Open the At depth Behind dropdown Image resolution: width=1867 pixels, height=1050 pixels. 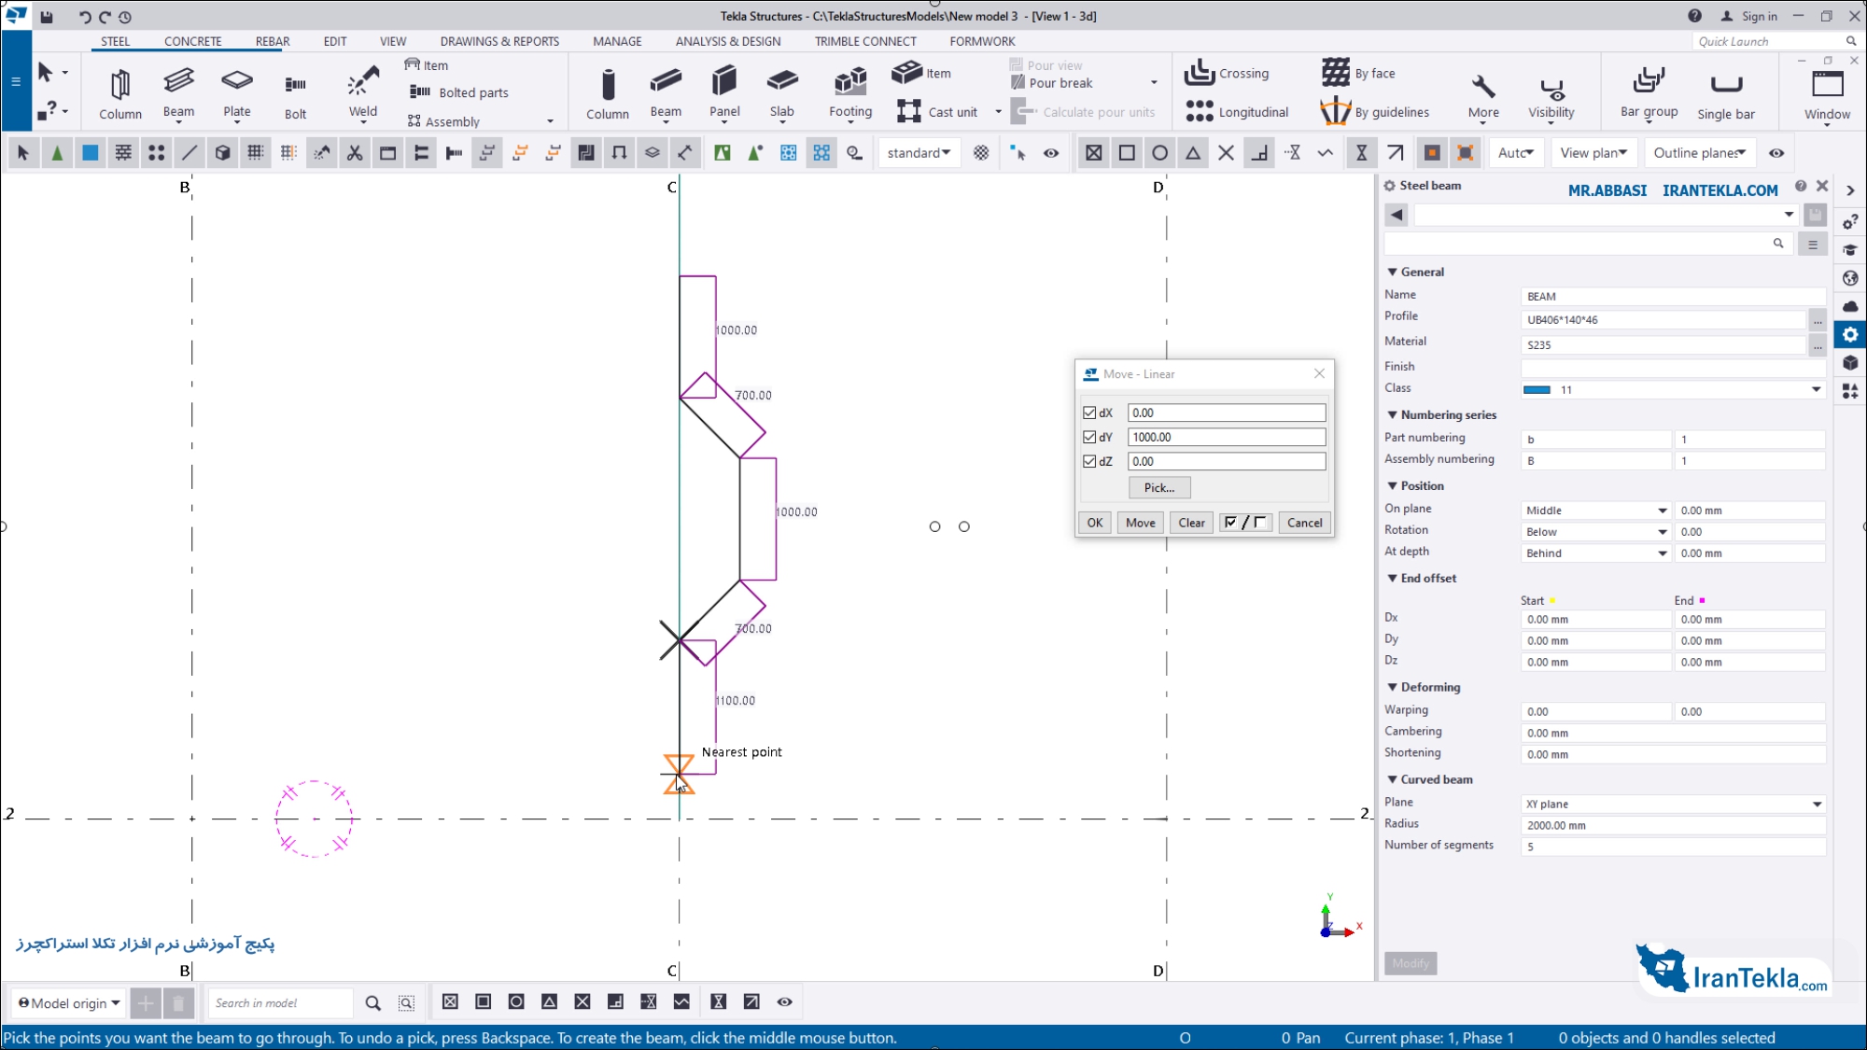pos(1596,553)
